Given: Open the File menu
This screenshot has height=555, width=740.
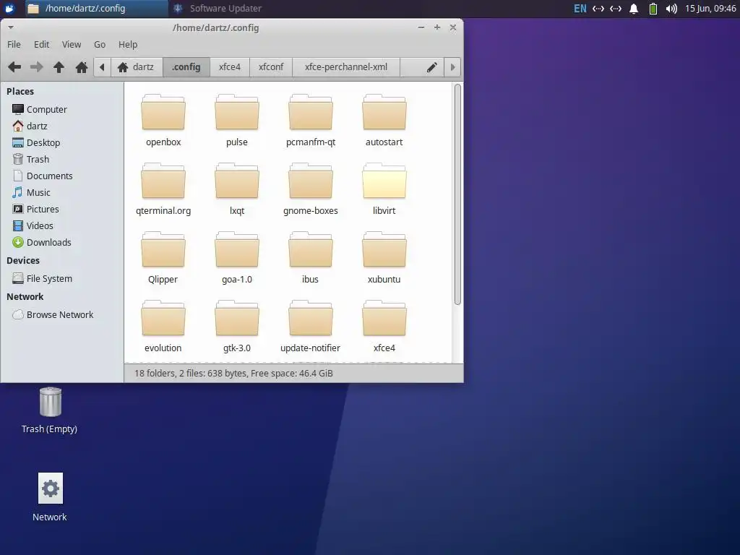Looking at the screenshot, I should tap(14, 44).
